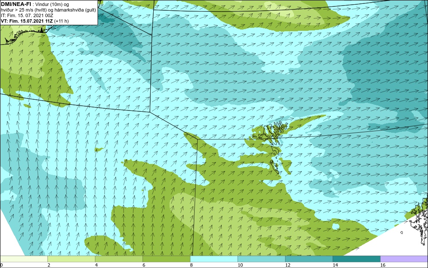Click the 14–16 m/s dark teal legend swatch
This screenshot has height=268, width=428.
[x=357, y=259]
